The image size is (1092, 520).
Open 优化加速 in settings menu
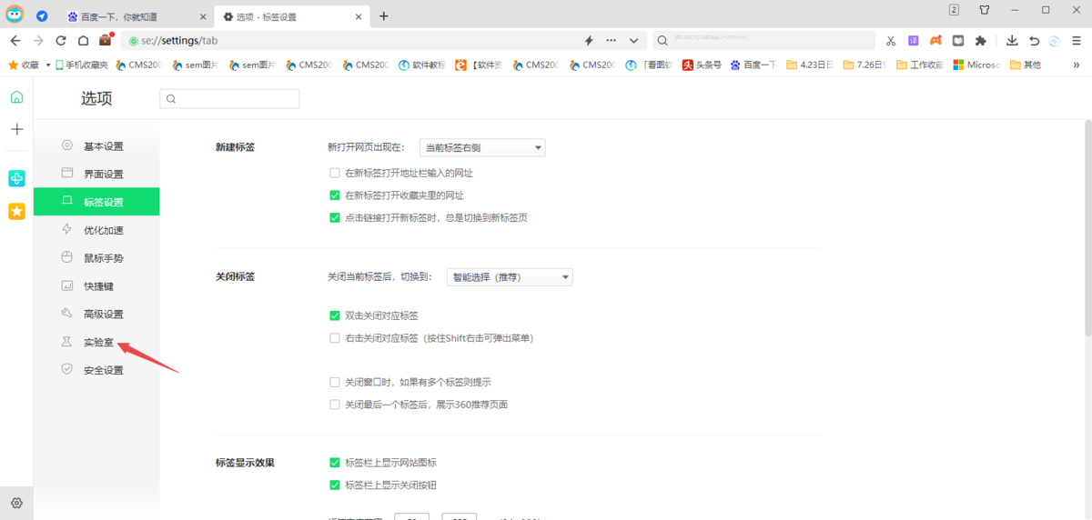pos(96,230)
